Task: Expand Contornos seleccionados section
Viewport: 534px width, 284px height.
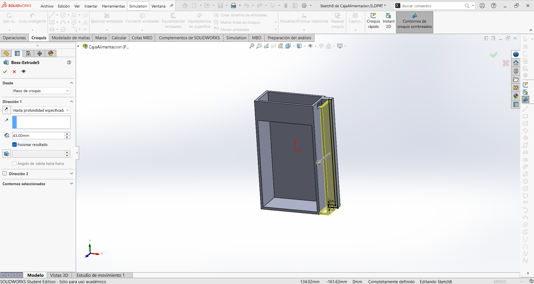Action: [72, 184]
